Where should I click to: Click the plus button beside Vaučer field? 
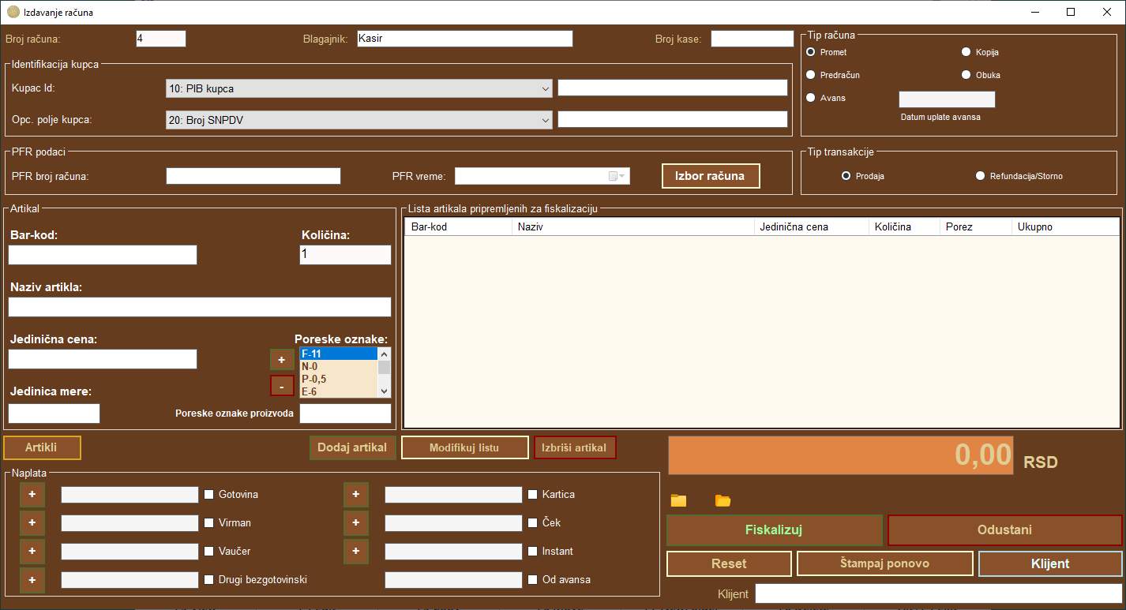pos(32,552)
